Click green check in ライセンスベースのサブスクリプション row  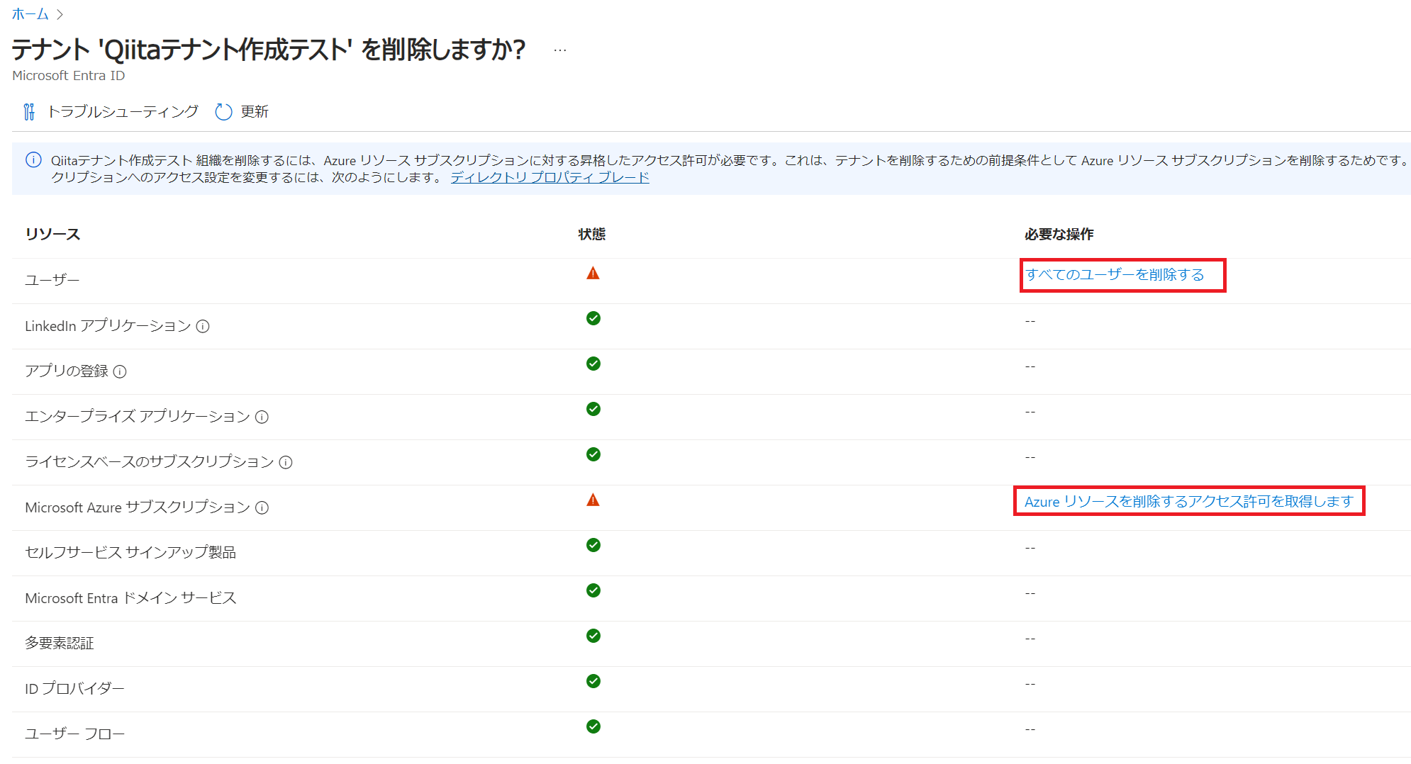pos(593,454)
